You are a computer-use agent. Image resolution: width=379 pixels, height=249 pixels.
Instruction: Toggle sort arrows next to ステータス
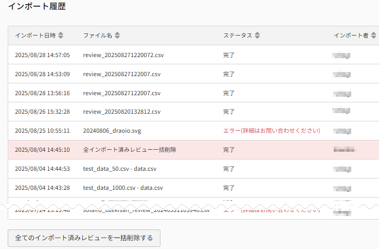coord(257,35)
